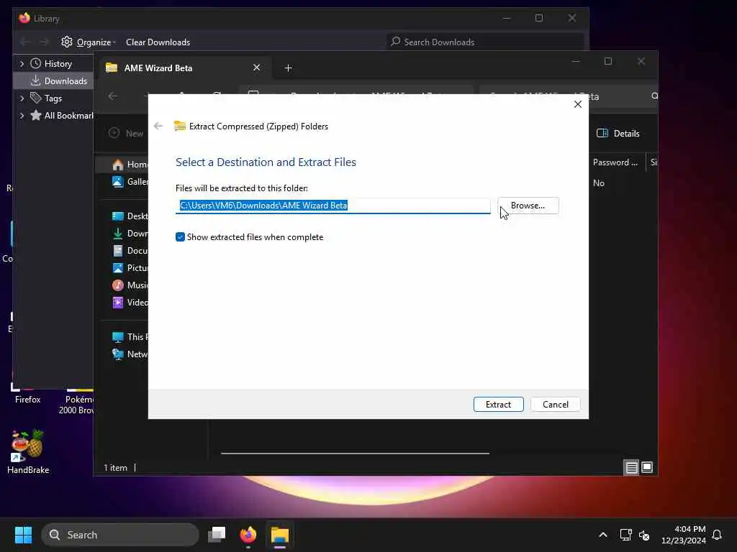Click the destination folder path field
This screenshot has height=552, width=737.
pos(333,206)
